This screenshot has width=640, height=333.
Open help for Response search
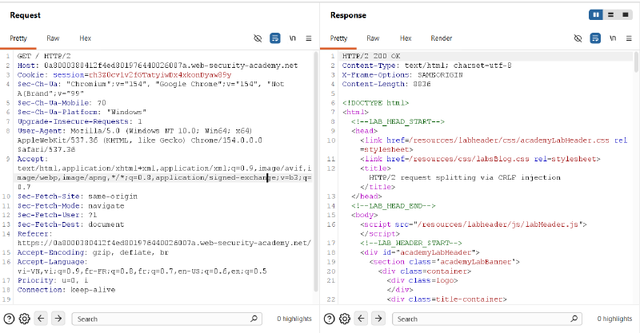coord(330,319)
